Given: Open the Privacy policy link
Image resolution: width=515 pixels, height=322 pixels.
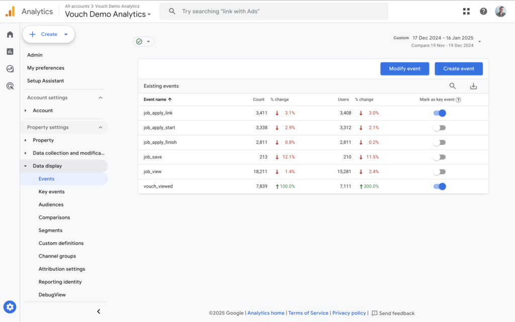Looking at the screenshot, I should (x=349, y=313).
